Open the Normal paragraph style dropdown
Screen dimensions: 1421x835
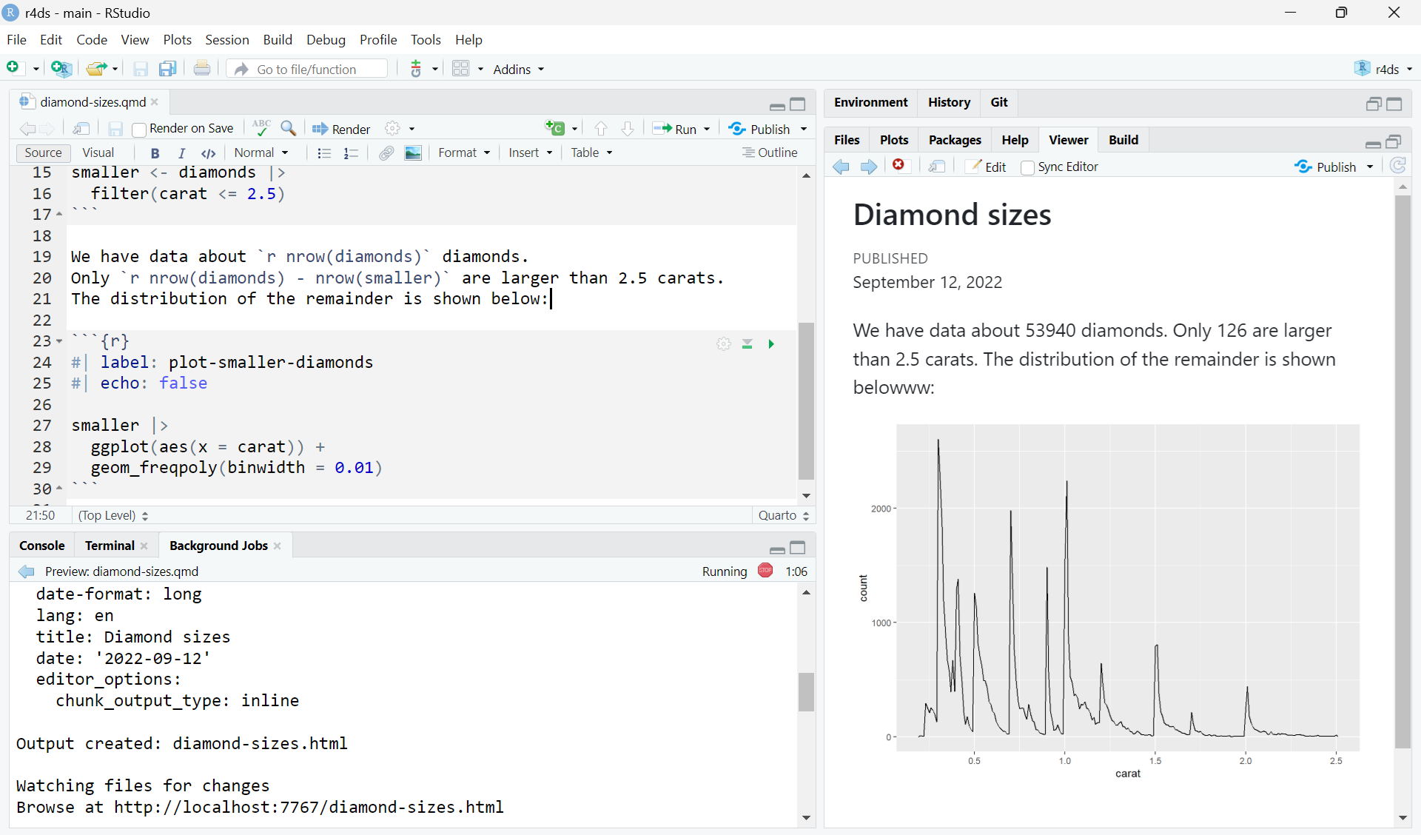coord(261,152)
